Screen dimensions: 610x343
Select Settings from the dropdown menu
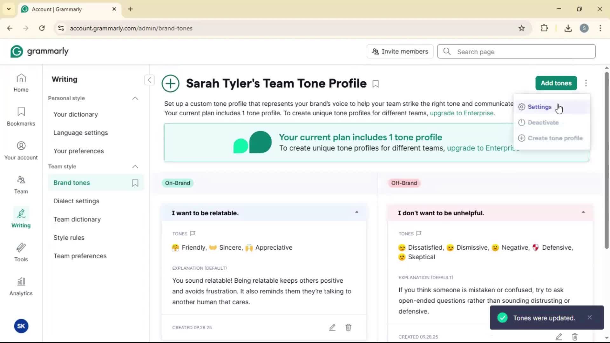(x=539, y=107)
